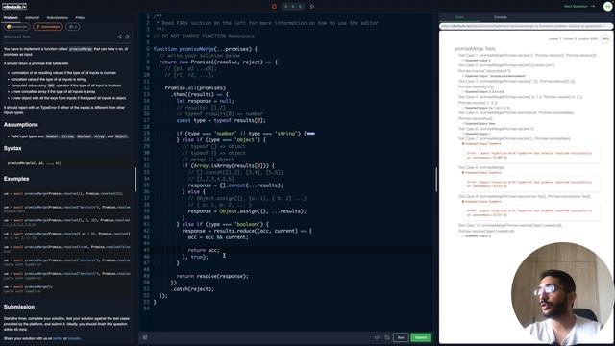Click the code format icon left of Run
Screen dimensions: 615x346
[377, 337]
